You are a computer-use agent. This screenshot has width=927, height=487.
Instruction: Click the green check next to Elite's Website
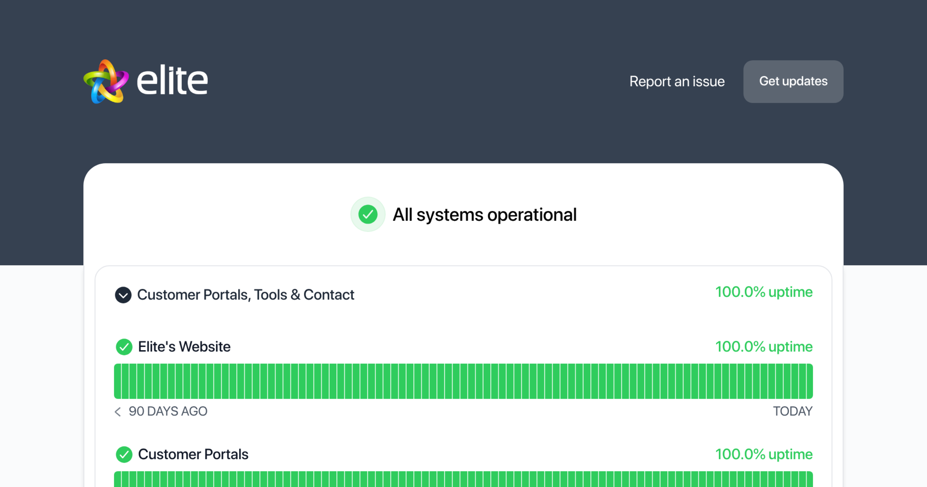point(124,347)
